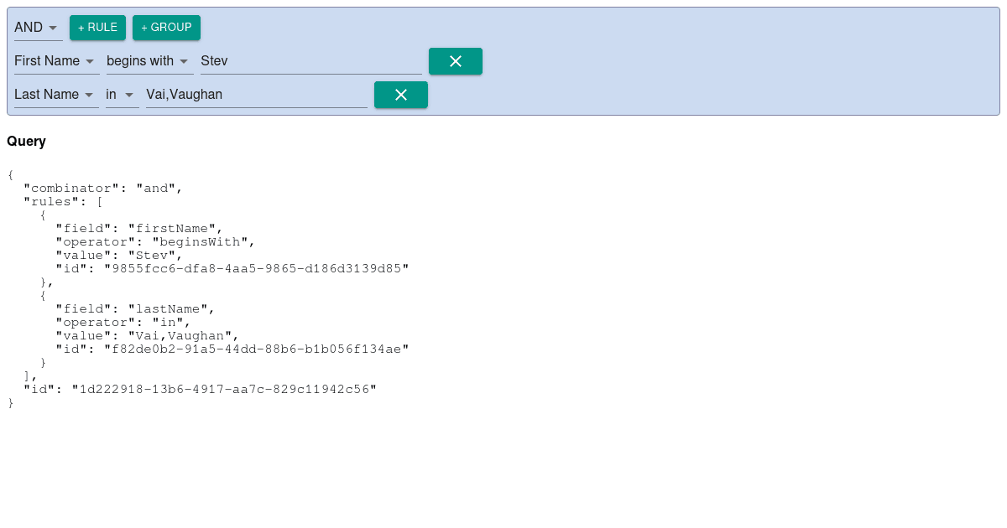Select the X delete icon beside Stev value
This screenshot has height=528, width=1007.
[x=456, y=61]
